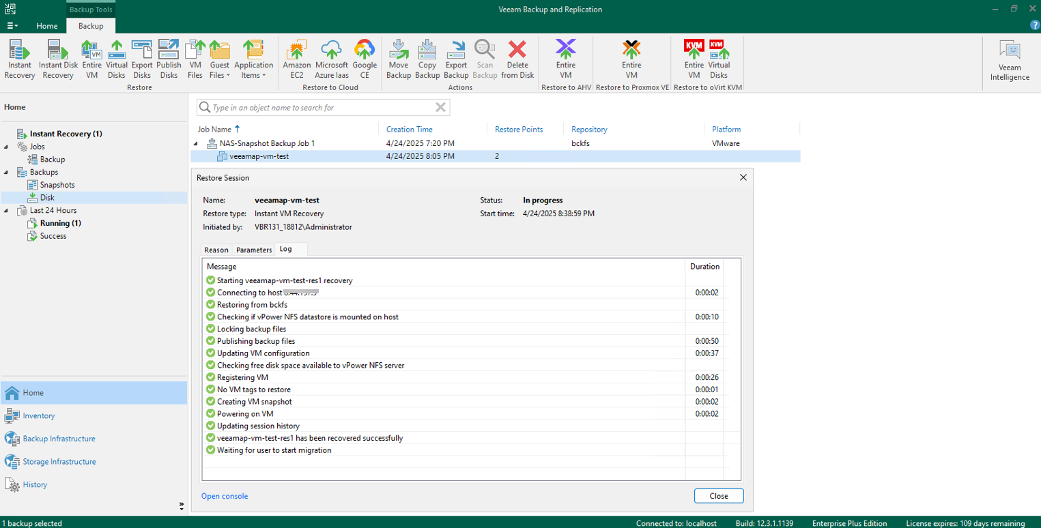The height and width of the screenshot is (528, 1041).
Task: Switch to the Home ribbon tab
Action: [47, 26]
